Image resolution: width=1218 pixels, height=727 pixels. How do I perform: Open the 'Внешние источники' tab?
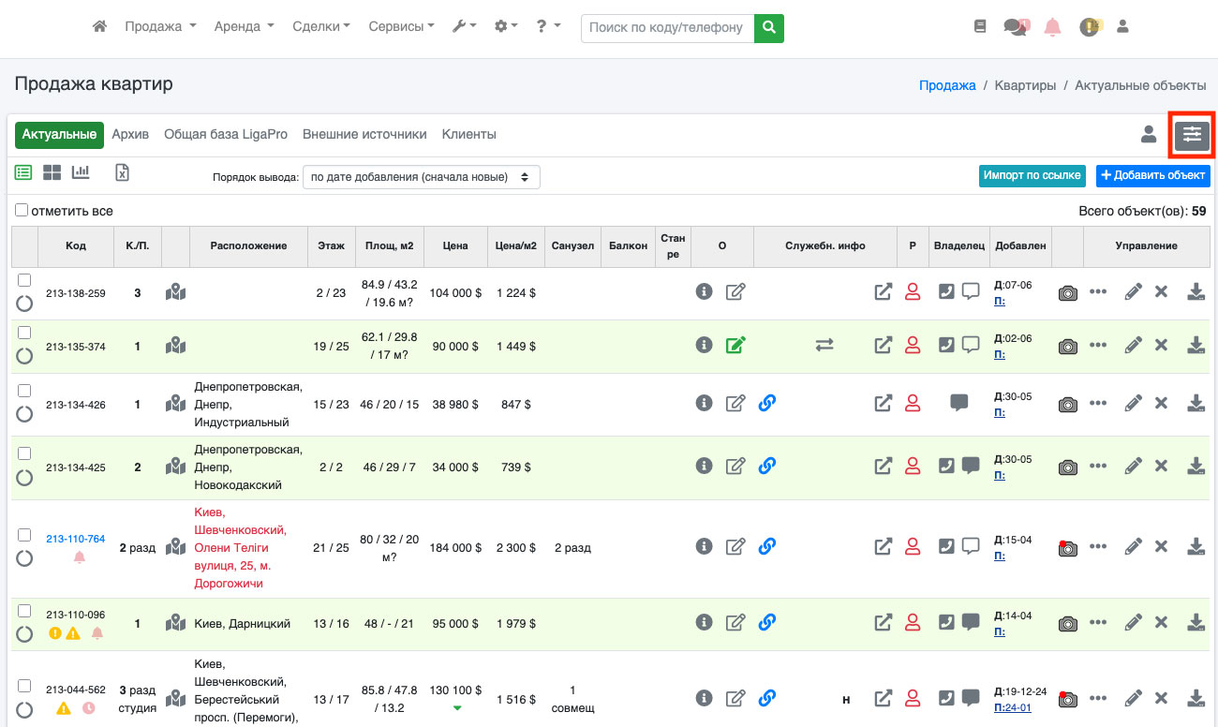(364, 134)
